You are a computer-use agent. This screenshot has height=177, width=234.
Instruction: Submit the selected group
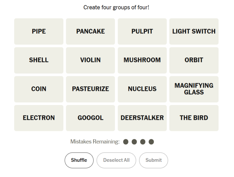(x=154, y=160)
